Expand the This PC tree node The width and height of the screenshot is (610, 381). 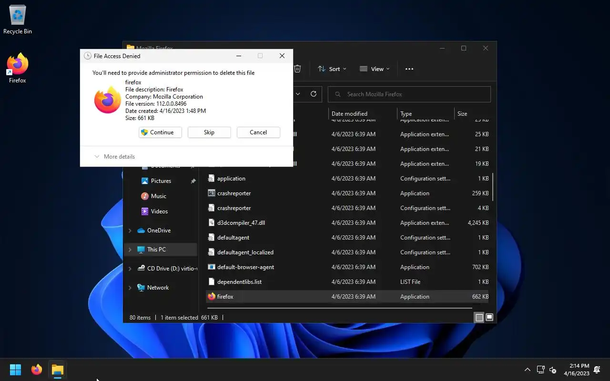(130, 250)
